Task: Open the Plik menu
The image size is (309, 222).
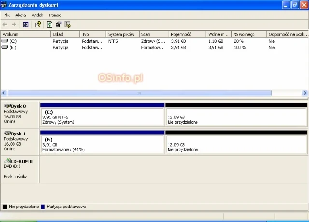Action: [x=6, y=15]
